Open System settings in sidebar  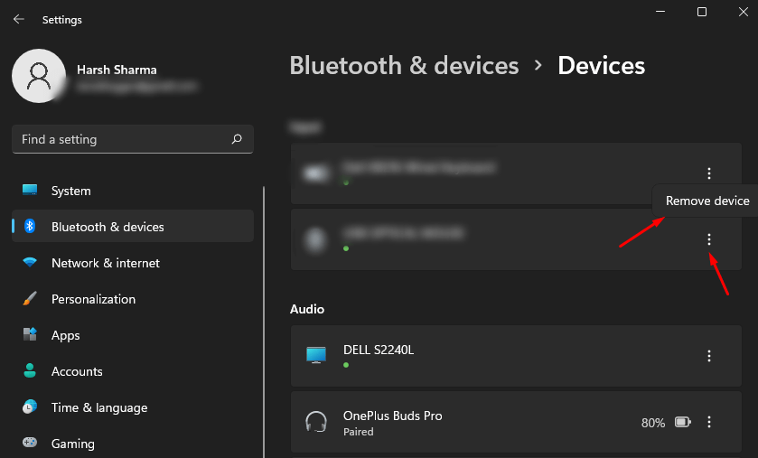coord(70,191)
